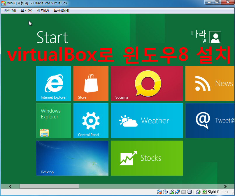Click the horizontal scrollbar right arrow
This screenshot has height=196, width=235.
(225, 186)
